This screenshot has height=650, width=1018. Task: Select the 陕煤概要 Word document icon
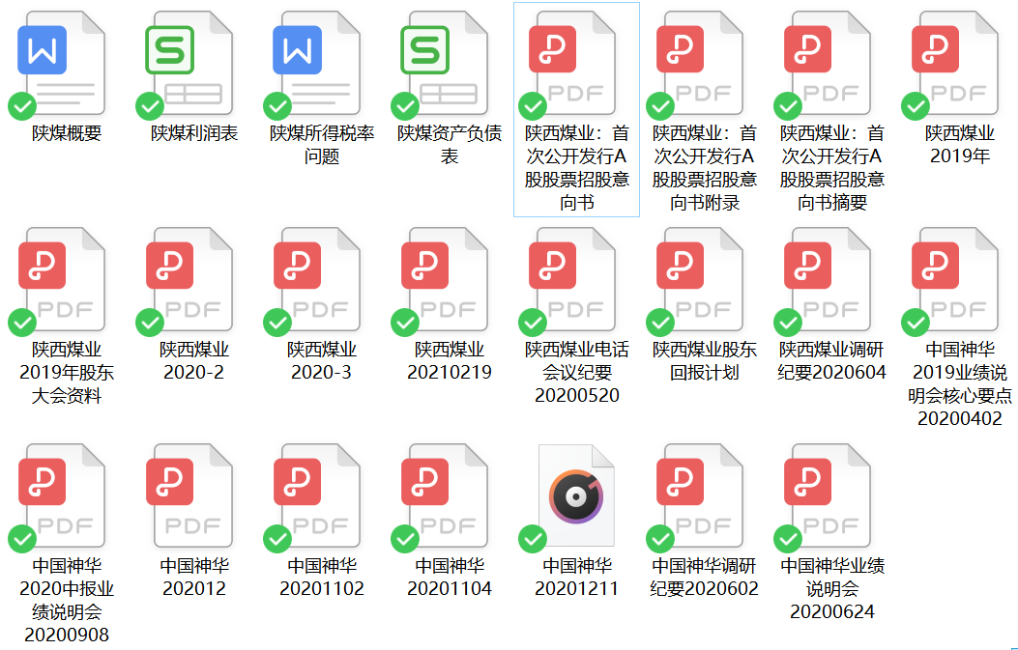tap(62, 64)
